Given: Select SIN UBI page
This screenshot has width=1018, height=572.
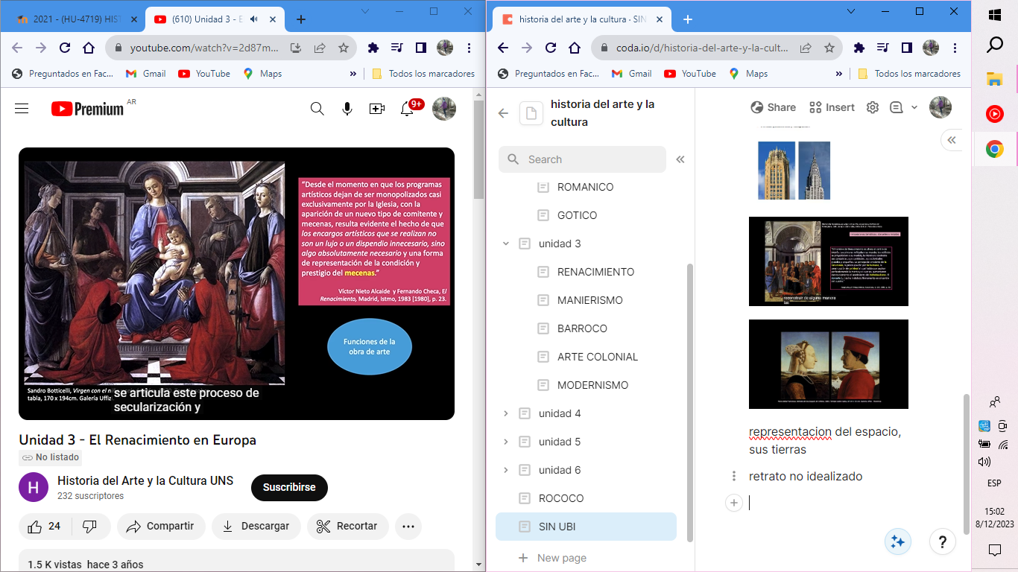Looking at the screenshot, I should tap(586, 527).
